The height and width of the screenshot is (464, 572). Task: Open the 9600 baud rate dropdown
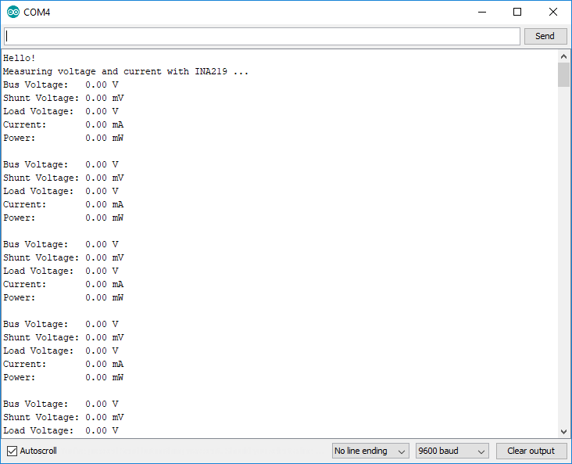[x=452, y=451]
